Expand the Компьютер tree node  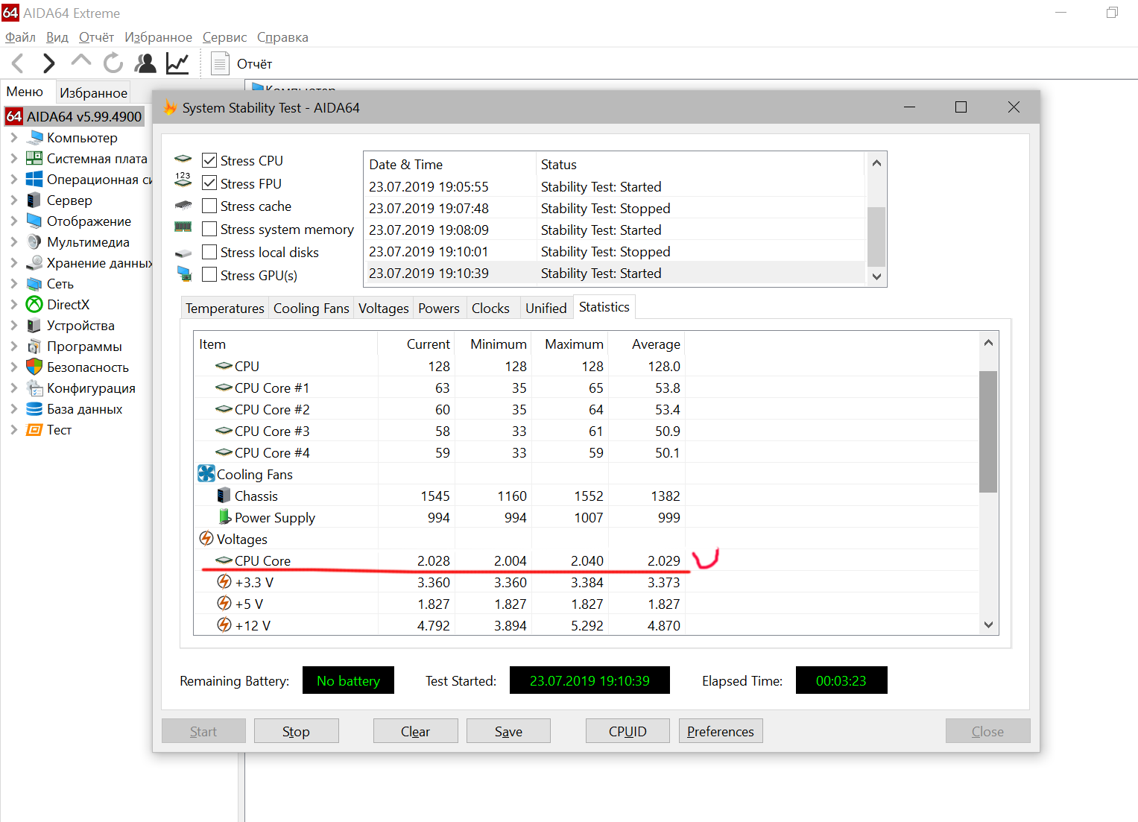pos(13,137)
